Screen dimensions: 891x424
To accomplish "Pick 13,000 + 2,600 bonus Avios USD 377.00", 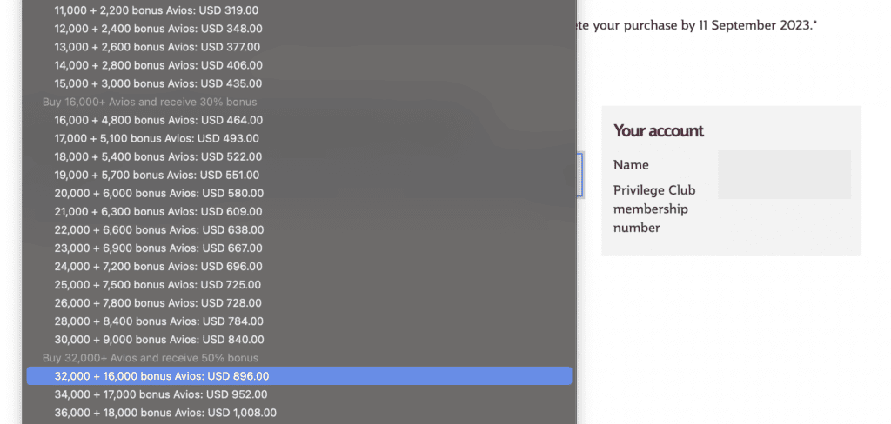I will pyautogui.click(x=157, y=47).
